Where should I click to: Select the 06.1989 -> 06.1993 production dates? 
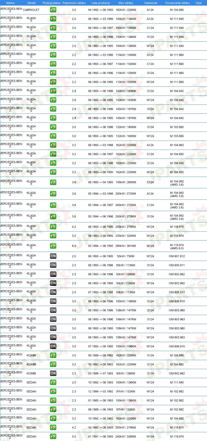point(101,409)
